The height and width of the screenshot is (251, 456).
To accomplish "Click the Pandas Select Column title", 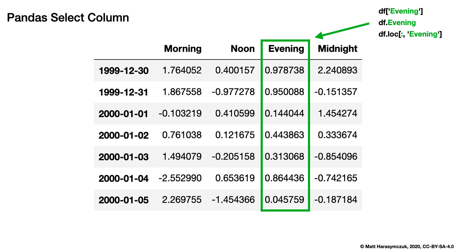I will click(x=67, y=17).
